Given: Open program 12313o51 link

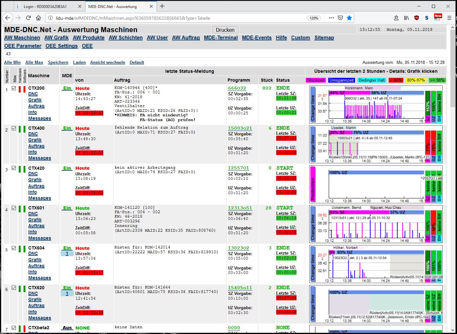Looking at the screenshot, I should pos(240,208).
